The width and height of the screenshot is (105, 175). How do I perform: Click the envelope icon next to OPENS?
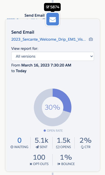click(x=58, y=147)
